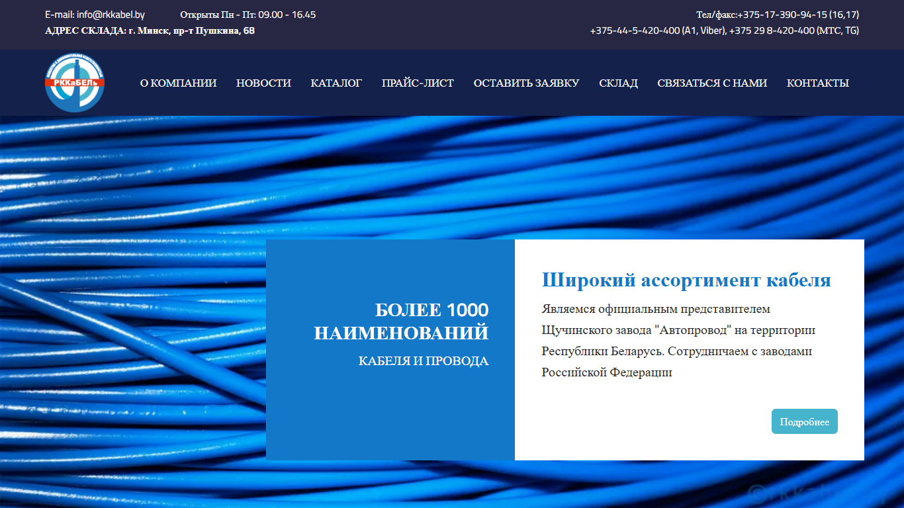
Task: Click the КАБЕЛЯ И ПРОВОДА subtitle
Action: 424,361
